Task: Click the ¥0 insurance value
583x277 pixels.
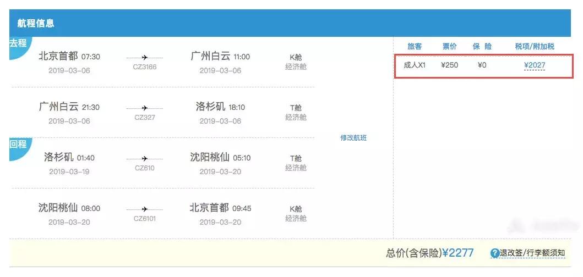Action: pos(482,65)
